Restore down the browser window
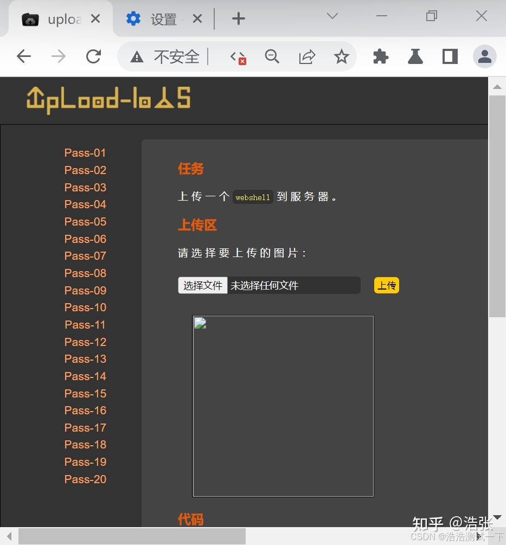The height and width of the screenshot is (545, 506). [431, 16]
